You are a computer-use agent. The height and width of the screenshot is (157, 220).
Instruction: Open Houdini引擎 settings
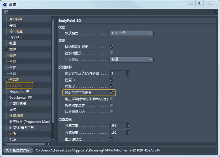19,92
